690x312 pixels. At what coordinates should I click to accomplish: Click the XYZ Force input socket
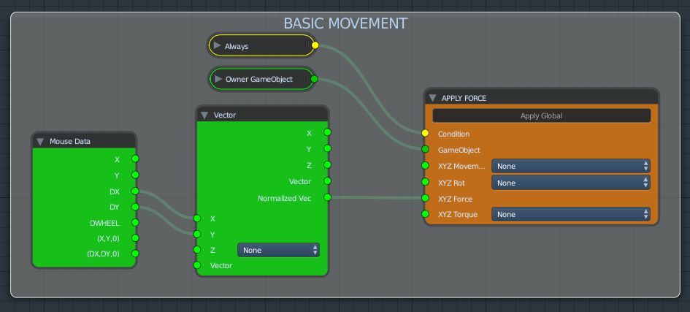point(425,198)
